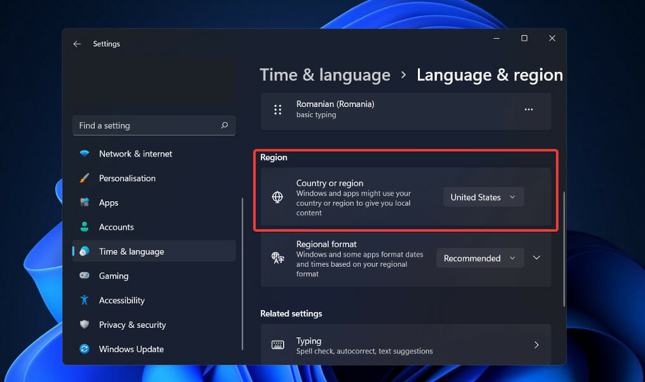Click the Windows Update sync icon
The width and height of the screenshot is (645, 382).
point(85,349)
